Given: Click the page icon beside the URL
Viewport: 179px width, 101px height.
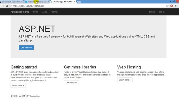Looking at the screenshot, I should click(11, 6).
